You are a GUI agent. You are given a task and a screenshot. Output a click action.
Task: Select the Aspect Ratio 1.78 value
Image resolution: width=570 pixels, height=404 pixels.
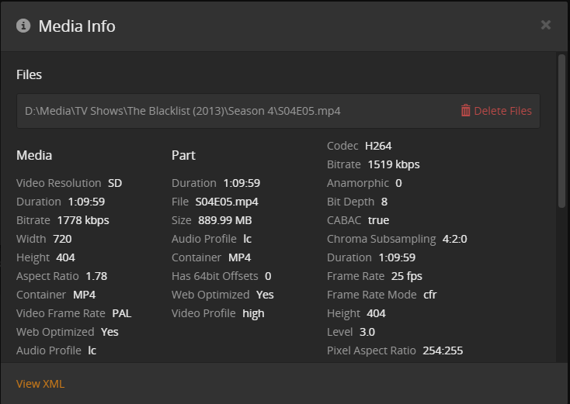point(96,276)
